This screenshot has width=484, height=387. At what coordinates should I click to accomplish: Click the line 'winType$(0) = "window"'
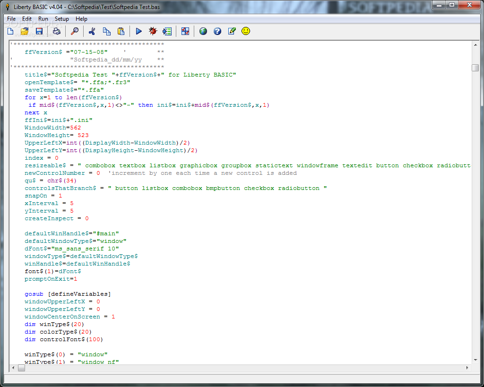(x=66, y=354)
